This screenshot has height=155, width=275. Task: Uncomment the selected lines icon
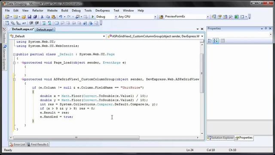50,23
